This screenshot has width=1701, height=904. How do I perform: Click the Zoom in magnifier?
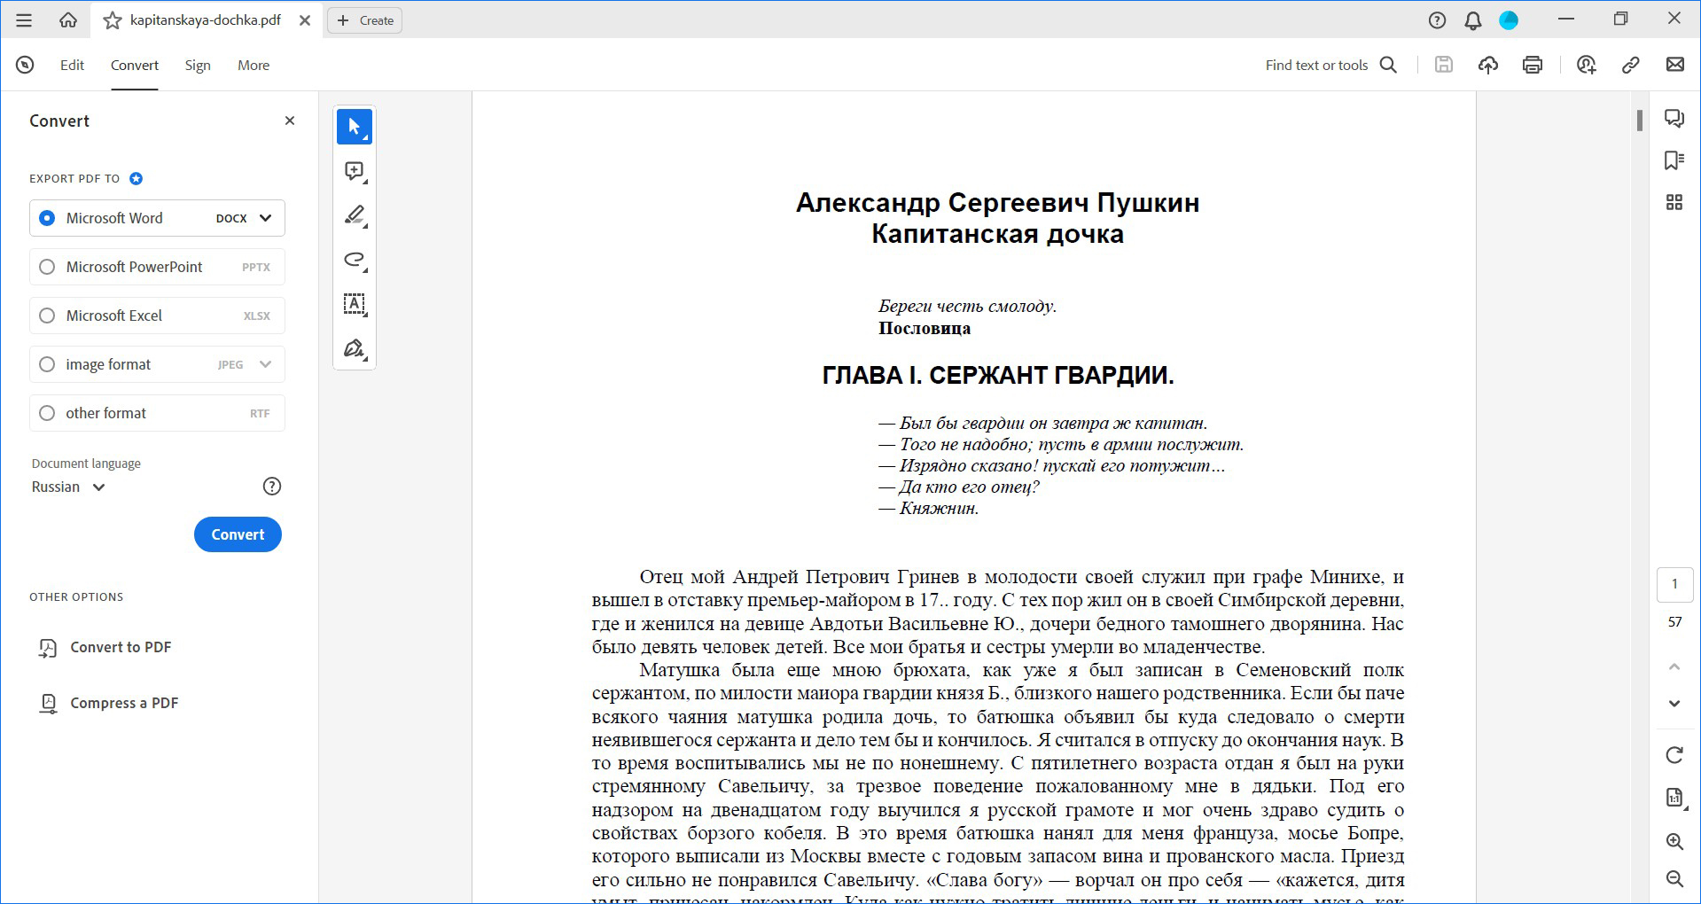click(x=1674, y=841)
